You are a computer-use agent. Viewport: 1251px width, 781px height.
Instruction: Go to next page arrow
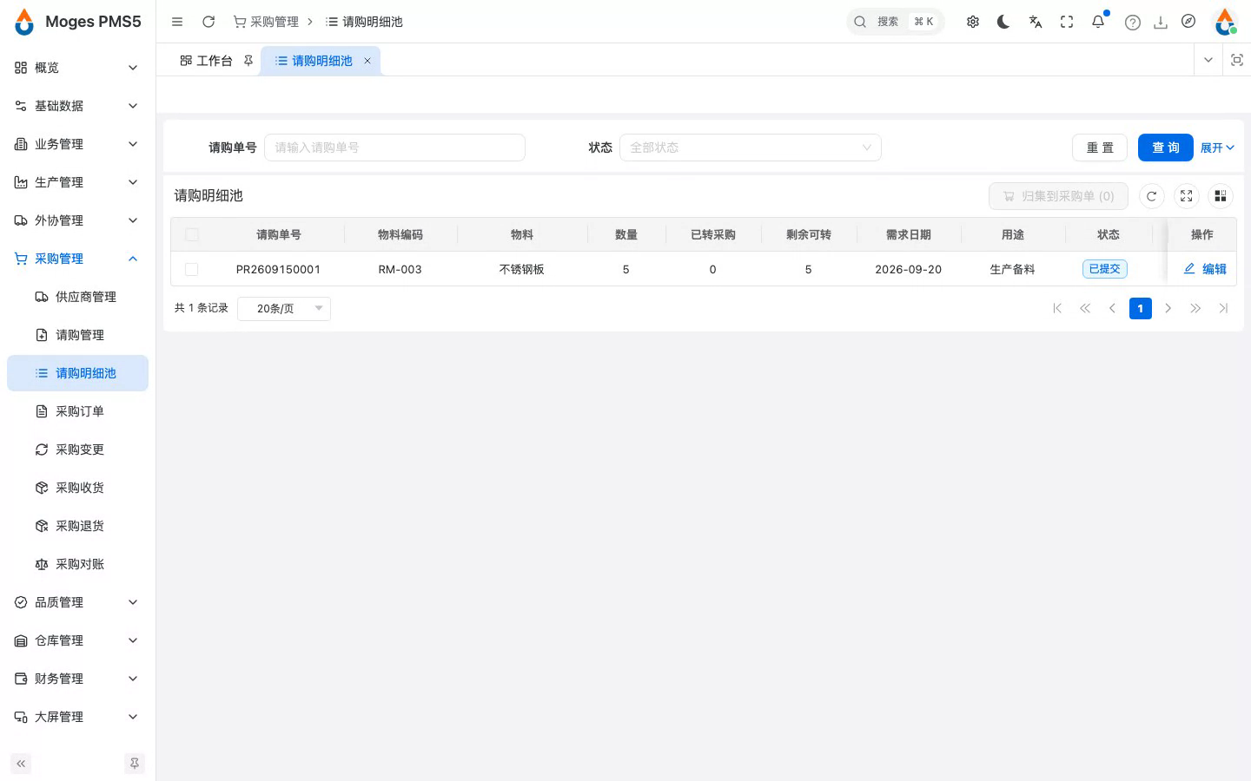1168,308
